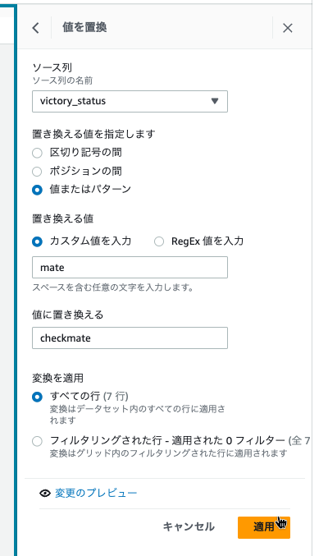The image size is (328, 556).
Task: Select the 値またはパターン radio option
Action: coord(37,190)
